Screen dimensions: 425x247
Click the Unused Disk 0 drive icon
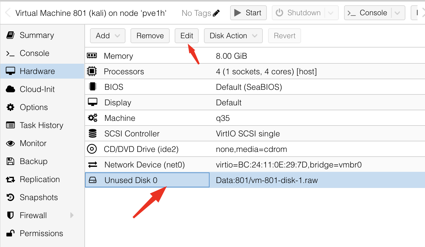[92, 180]
